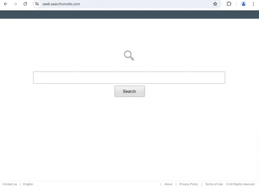
Task: Open the Contact us link
Action: (x=10, y=184)
